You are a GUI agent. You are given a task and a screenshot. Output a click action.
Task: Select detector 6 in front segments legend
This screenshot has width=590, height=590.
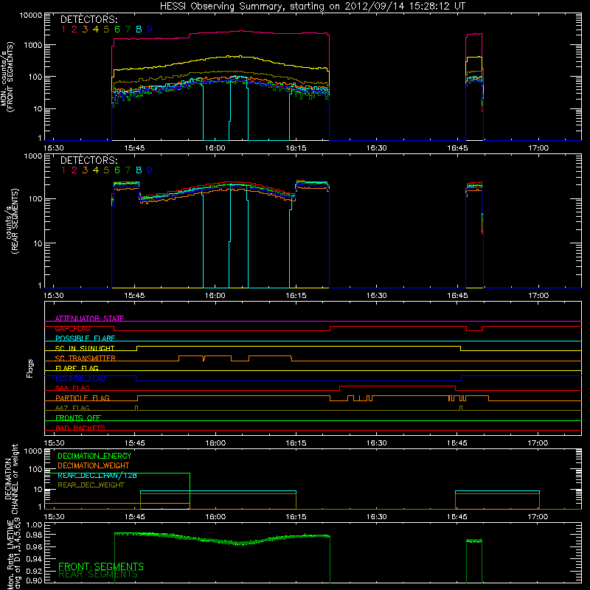117,29
